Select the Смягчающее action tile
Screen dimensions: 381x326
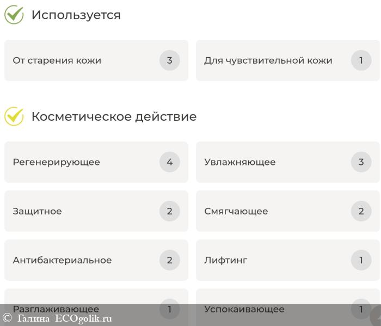tap(272, 211)
